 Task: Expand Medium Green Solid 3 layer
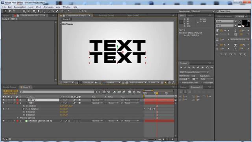(x=15, y=121)
